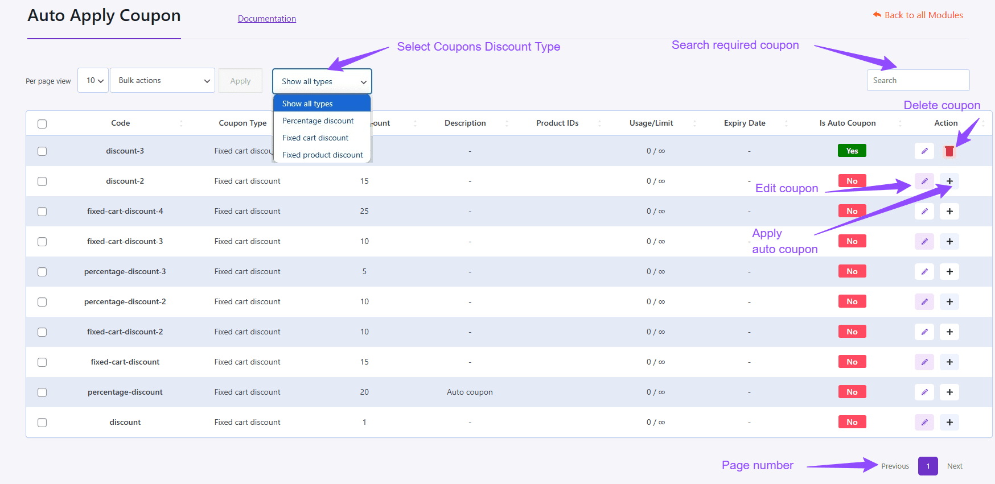
Task: Edit the percentage-discount-2 coupon
Action: click(x=924, y=302)
